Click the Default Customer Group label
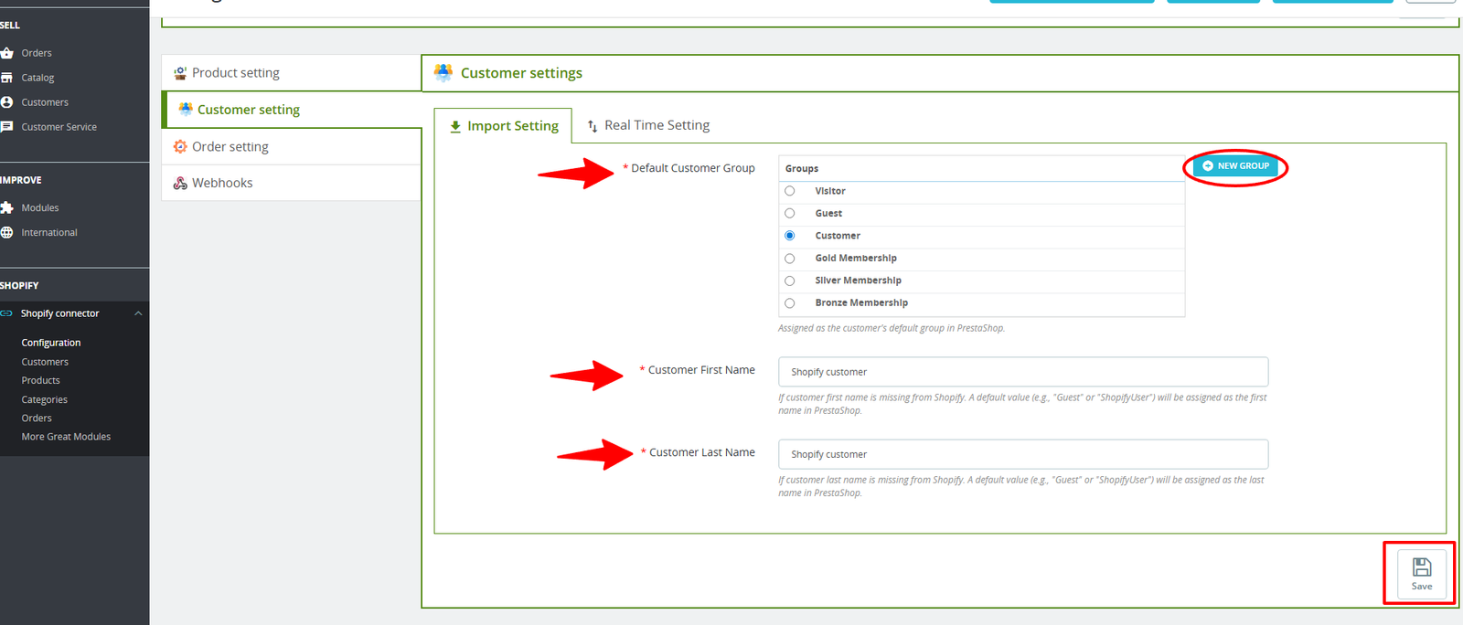Viewport: 1463px width, 625px height. [x=693, y=168]
